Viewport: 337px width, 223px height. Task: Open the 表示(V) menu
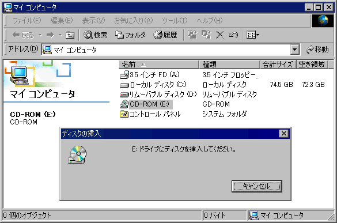pyautogui.click(x=93, y=21)
